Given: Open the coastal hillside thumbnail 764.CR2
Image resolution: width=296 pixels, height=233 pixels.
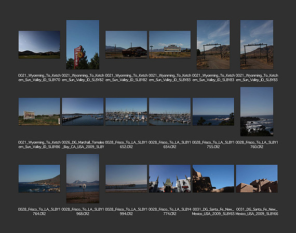Looking at the screenshot, I should (39, 179).
